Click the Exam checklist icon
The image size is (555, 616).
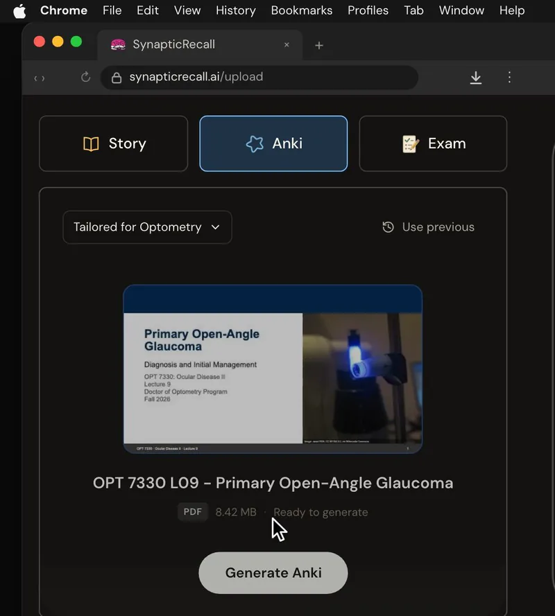pos(410,144)
